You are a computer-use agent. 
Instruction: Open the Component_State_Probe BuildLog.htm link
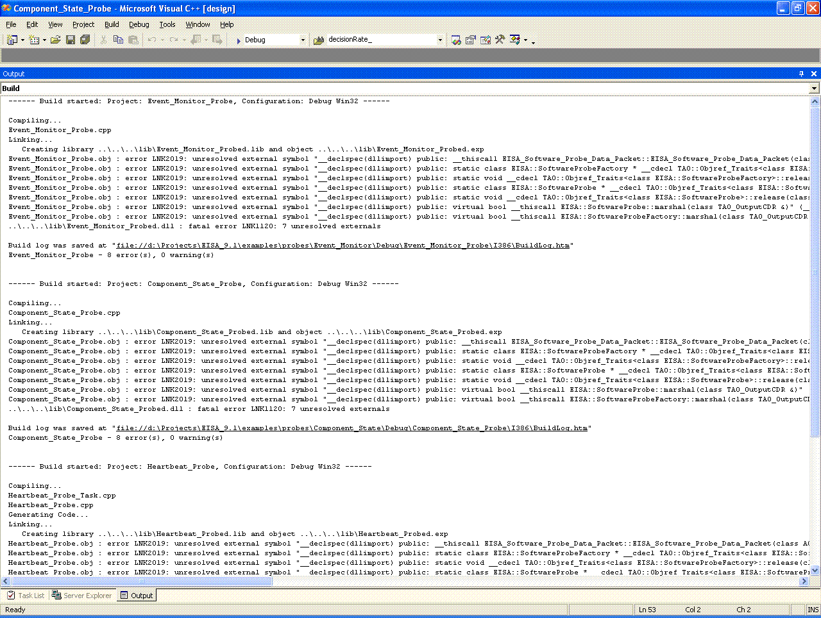351,428
